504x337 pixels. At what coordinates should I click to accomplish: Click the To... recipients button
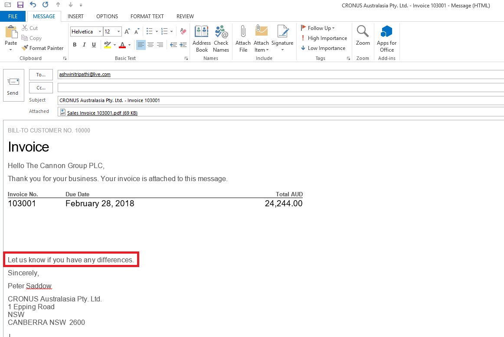coord(41,75)
